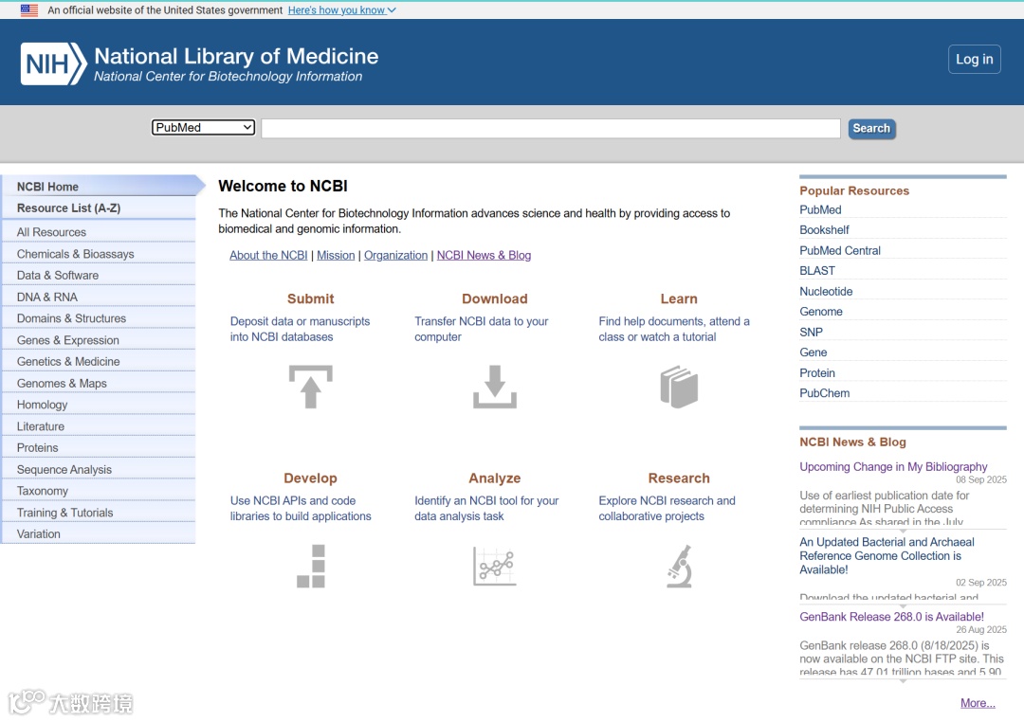The width and height of the screenshot is (1024, 722).
Task: Open PubMed in Popular Resources
Action: tap(820, 210)
